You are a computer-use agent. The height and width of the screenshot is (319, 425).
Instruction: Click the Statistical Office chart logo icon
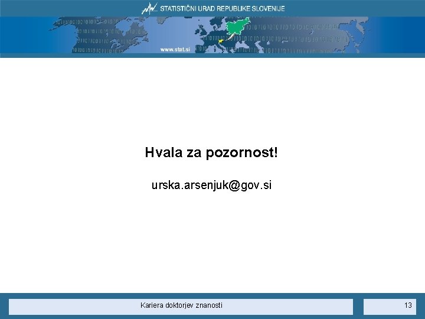tap(149, 8)
